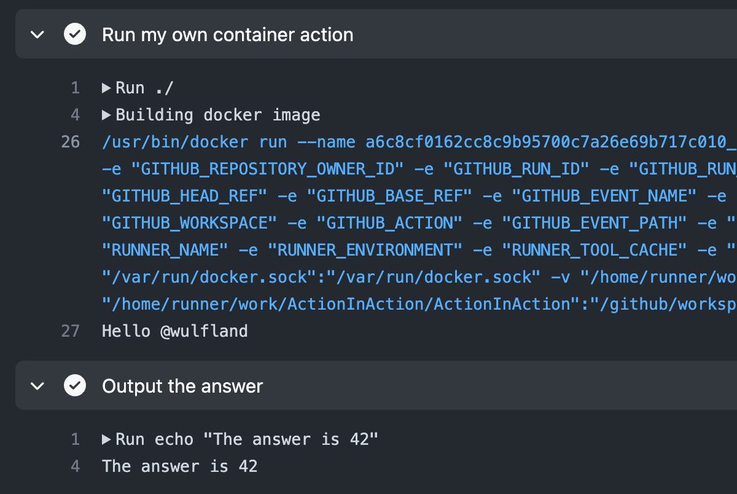Screen dimensions: 737x494
Task: Open the '@wulfland' user mention
Action: 203,331
